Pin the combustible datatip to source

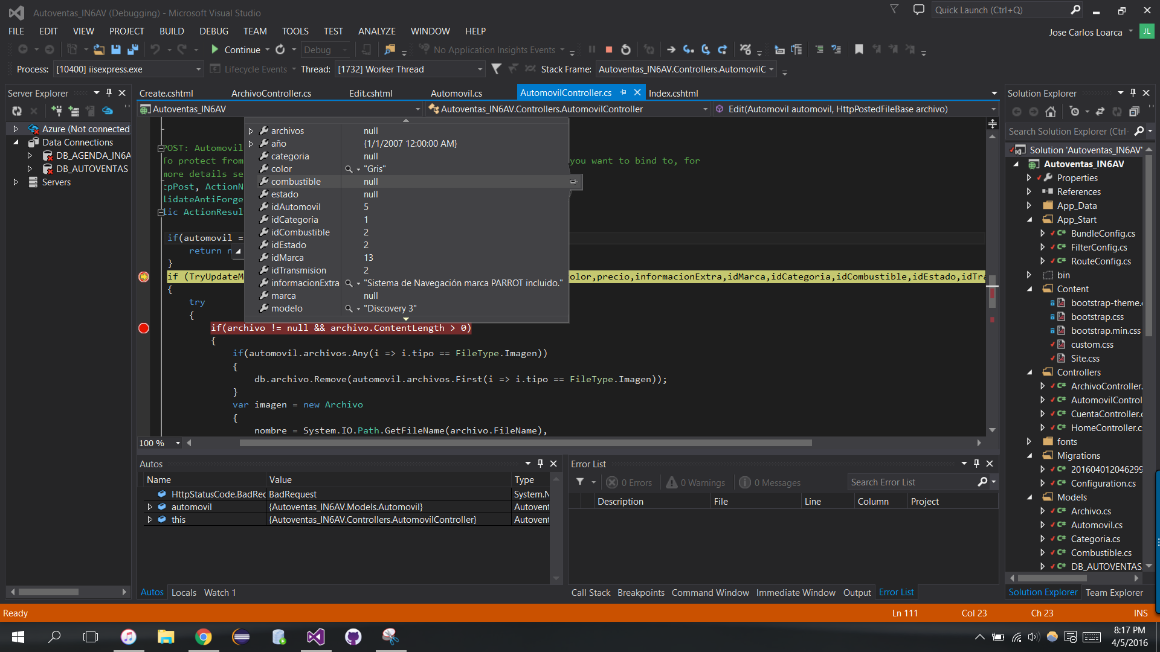click(x=573, y=182)
